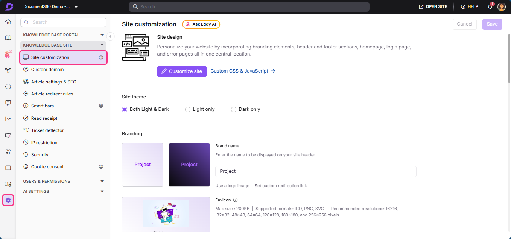Click the Favicon info icon

click(235, 200)
